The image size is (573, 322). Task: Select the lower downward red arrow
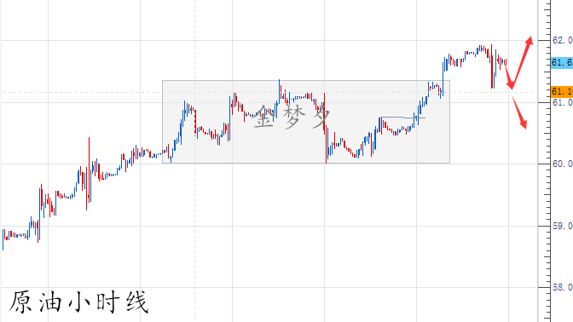tap(519, 113)
